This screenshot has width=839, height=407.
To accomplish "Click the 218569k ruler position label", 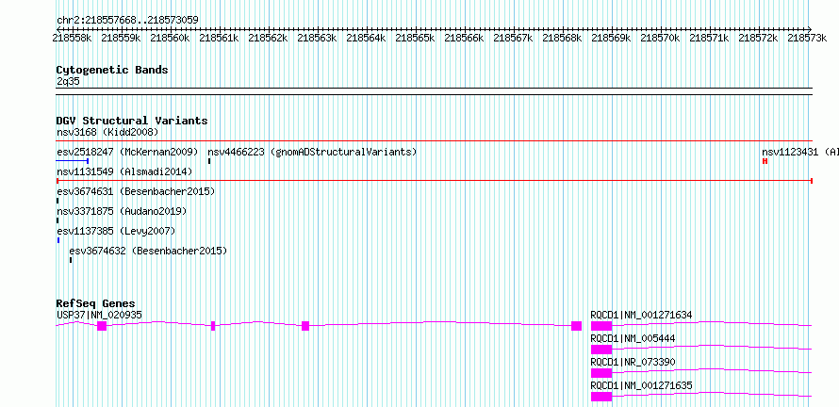I will 611,38.
